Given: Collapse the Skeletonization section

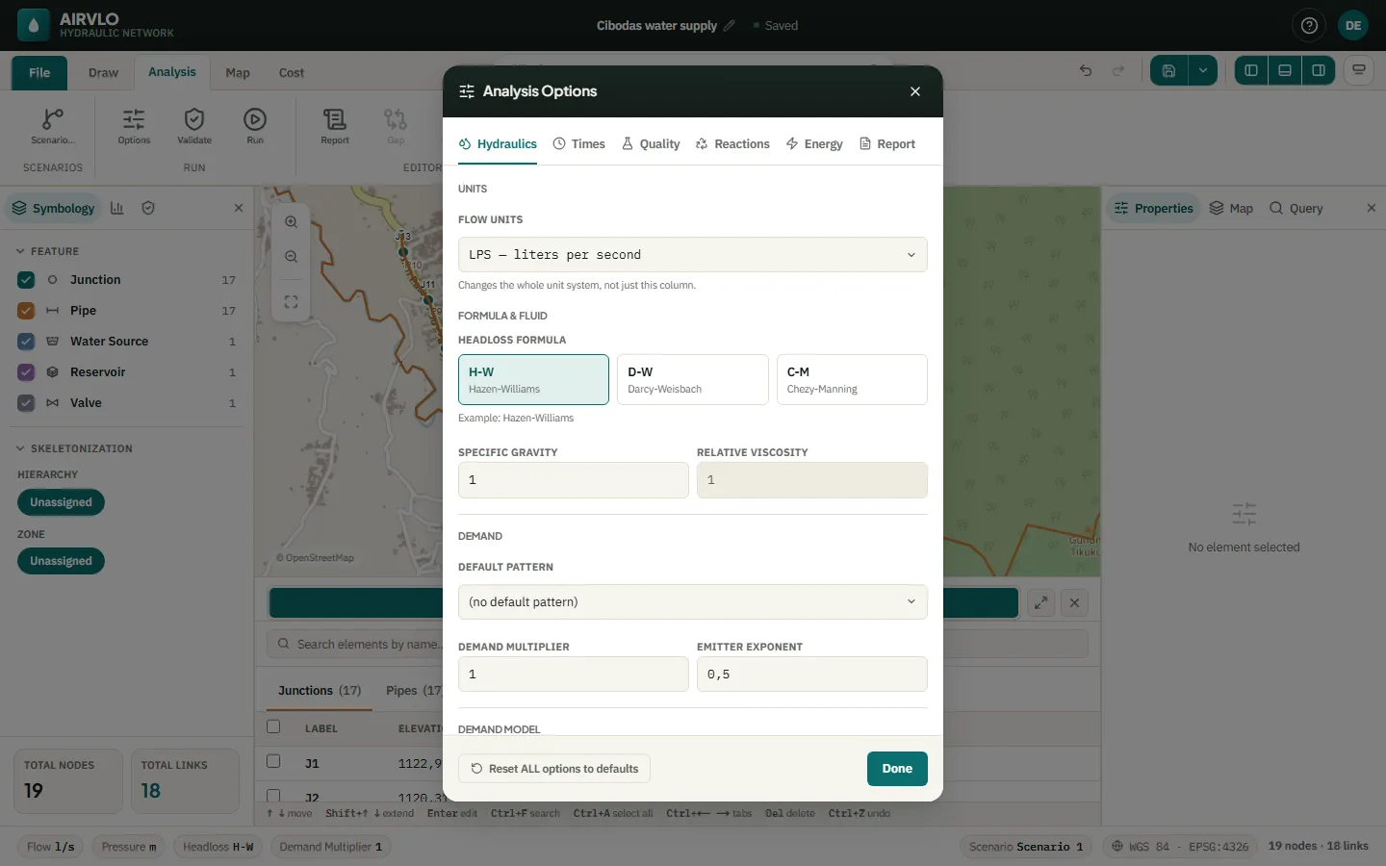Looking at the screenshot, I should tap(20, 448).
